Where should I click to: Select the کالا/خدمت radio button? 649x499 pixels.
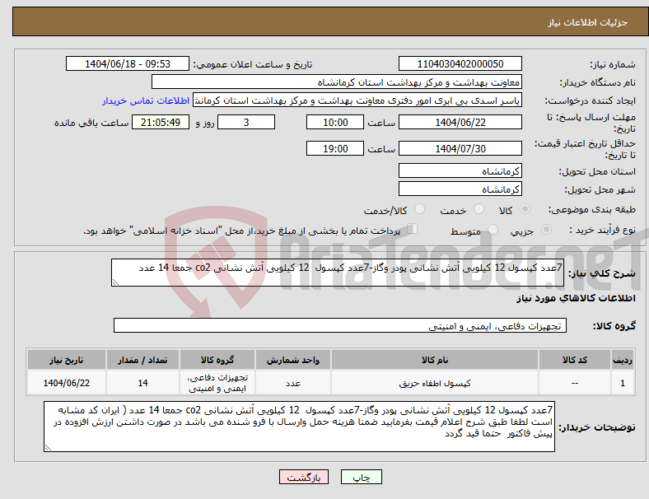click(x=420, y=209)
